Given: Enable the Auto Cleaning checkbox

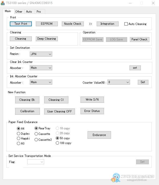Looking at the screenshot, I should tap(126, 24).
